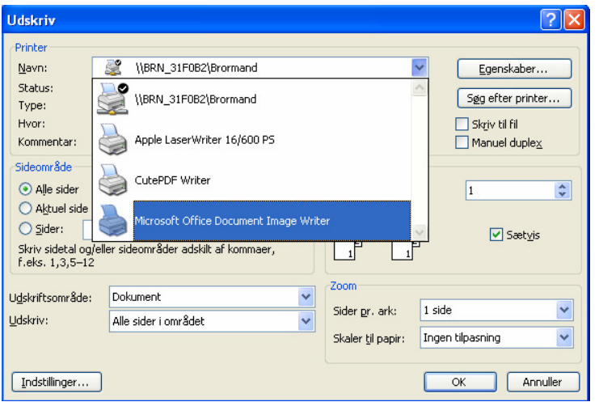
Task: Click the Microsoft Office Document Image Writer printer icon
Action: [x=112, y=221]
